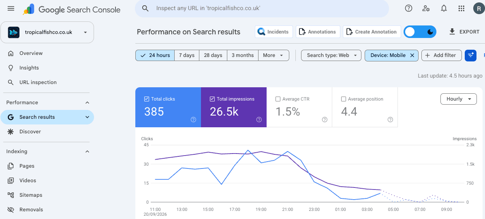Open the notifications bell
The width and height of the screenshot is (485, 219).
[444, 8]
